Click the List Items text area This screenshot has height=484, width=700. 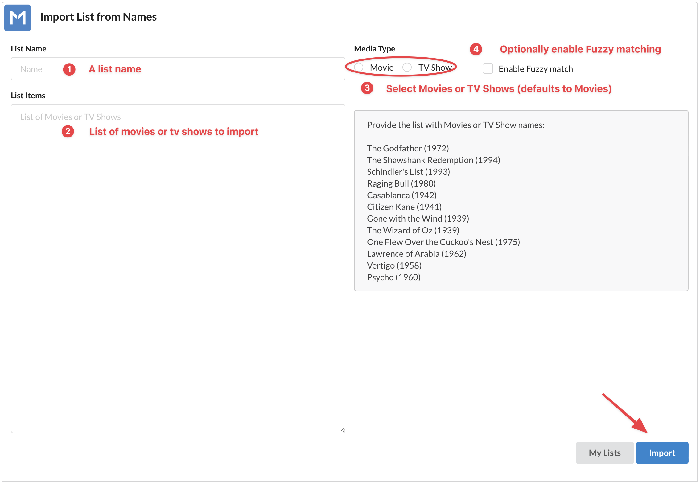coord(178,268)
